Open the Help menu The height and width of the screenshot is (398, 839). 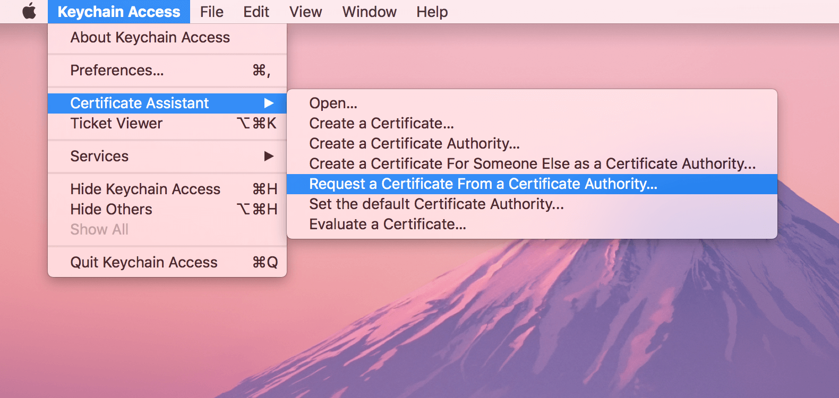pos(432,12)
